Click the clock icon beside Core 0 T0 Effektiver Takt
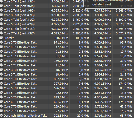Viewport: 134px width, 118px height. point(1,42)
